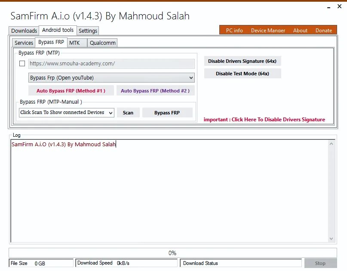
Task: Close the SamFirm window
Action: (x=340, y=6)
